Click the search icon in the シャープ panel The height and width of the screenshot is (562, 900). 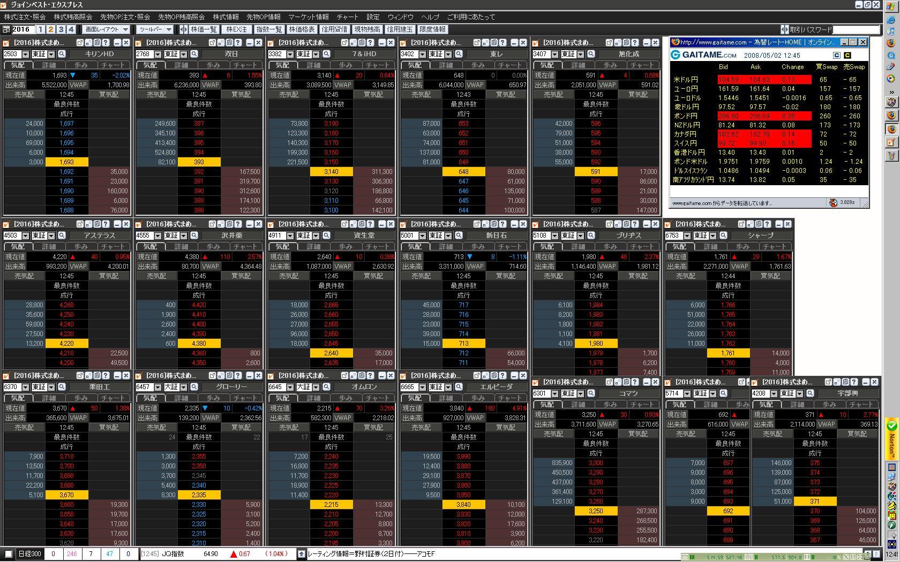(723, 236)
